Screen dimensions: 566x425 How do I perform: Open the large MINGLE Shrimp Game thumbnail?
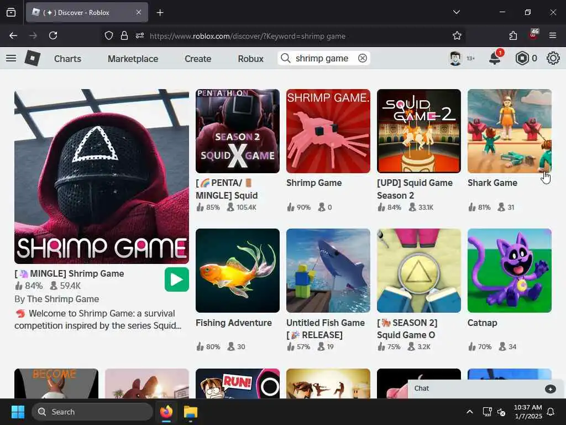coord(102,177)
